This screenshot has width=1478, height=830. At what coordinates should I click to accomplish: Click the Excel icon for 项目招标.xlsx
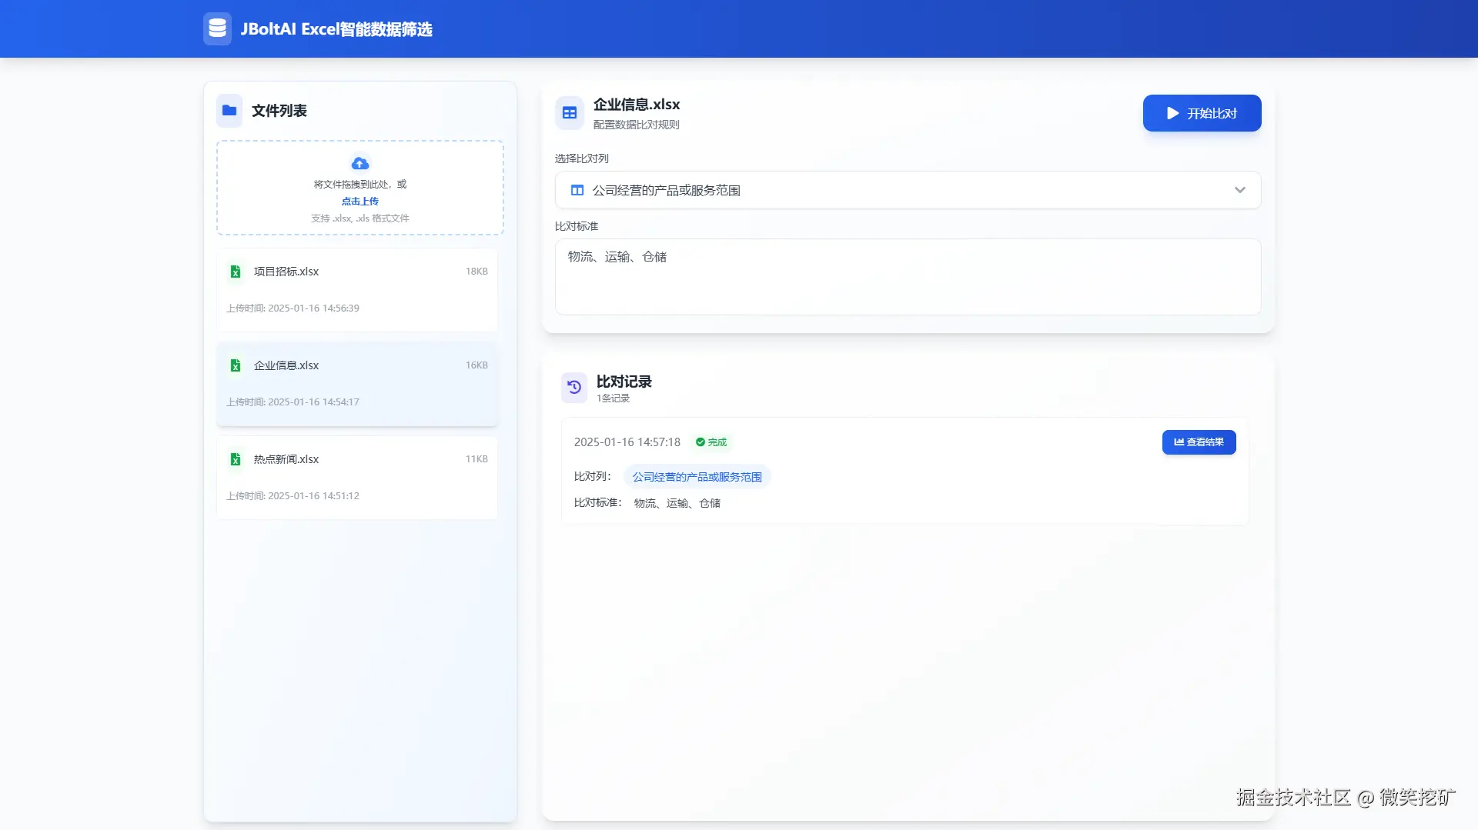point(236,272)
